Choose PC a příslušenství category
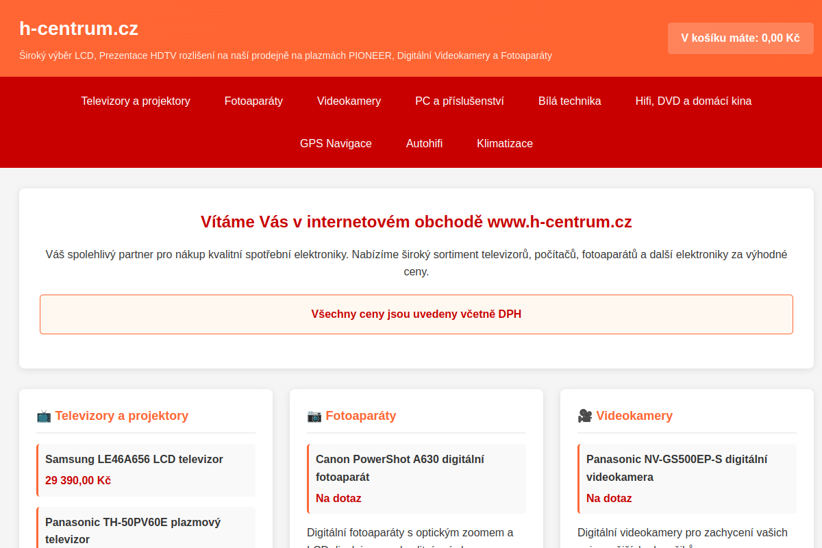The image size is (822, 548). click(x=460, y=101)
